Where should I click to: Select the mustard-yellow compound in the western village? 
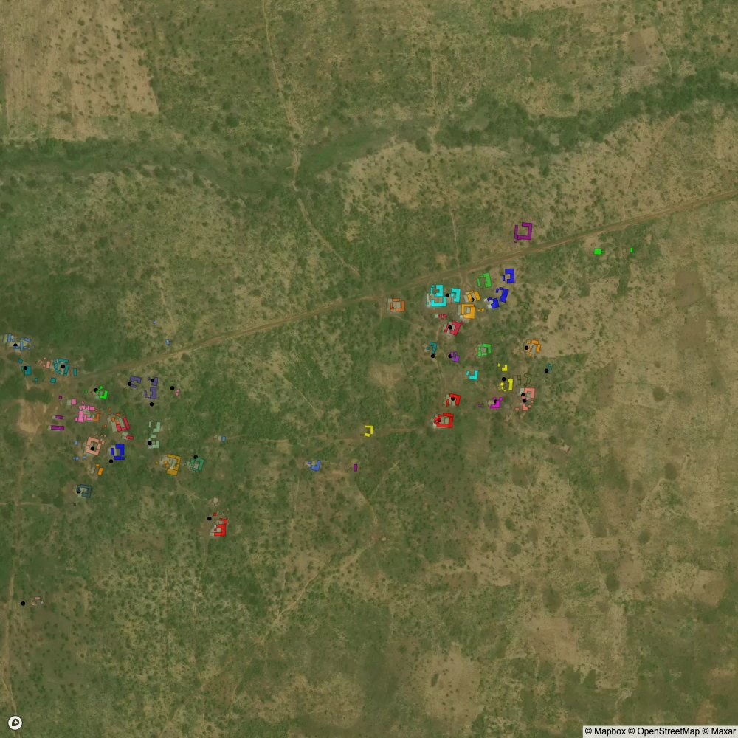[x=173, y=464]
